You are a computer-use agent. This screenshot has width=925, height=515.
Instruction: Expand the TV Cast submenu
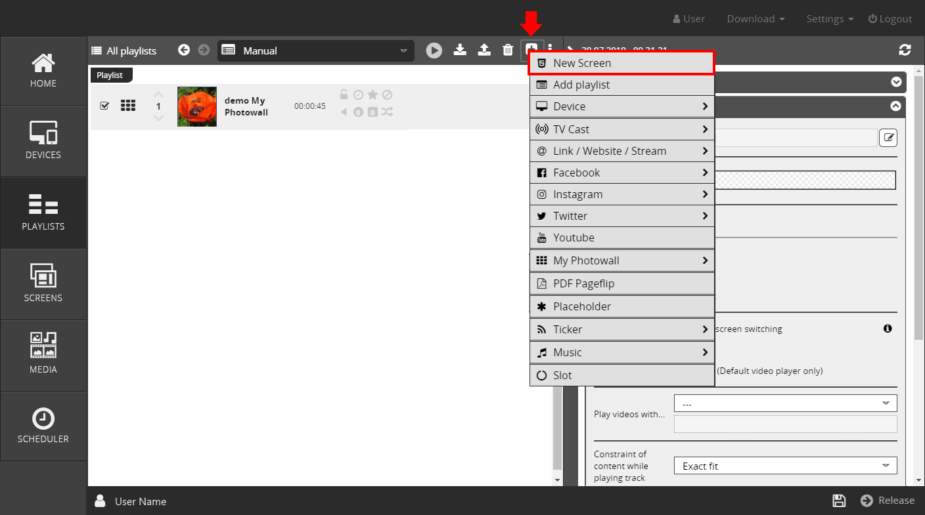point(621,129)
